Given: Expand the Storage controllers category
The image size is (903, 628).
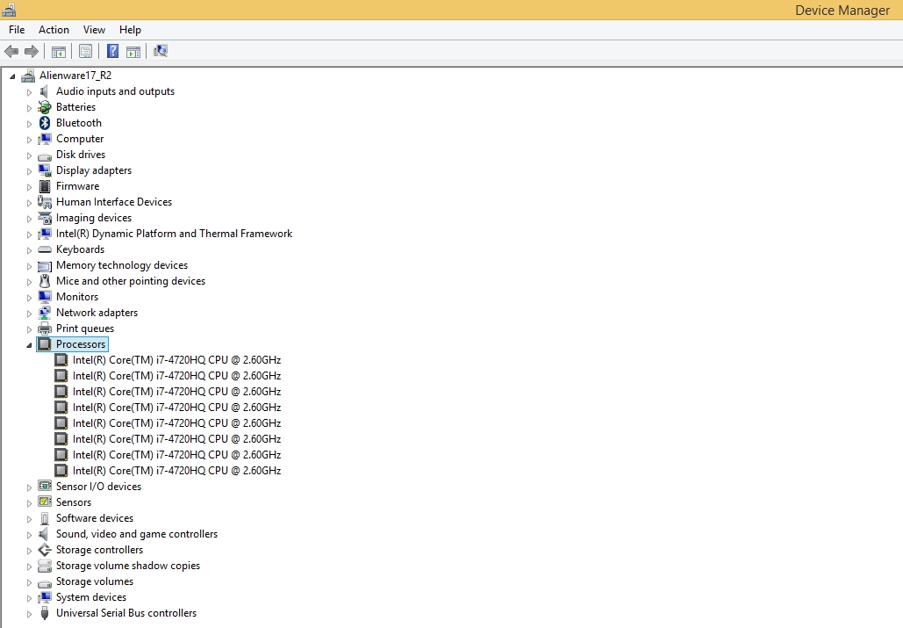Looking at the screenshot, I should [29, 551].
